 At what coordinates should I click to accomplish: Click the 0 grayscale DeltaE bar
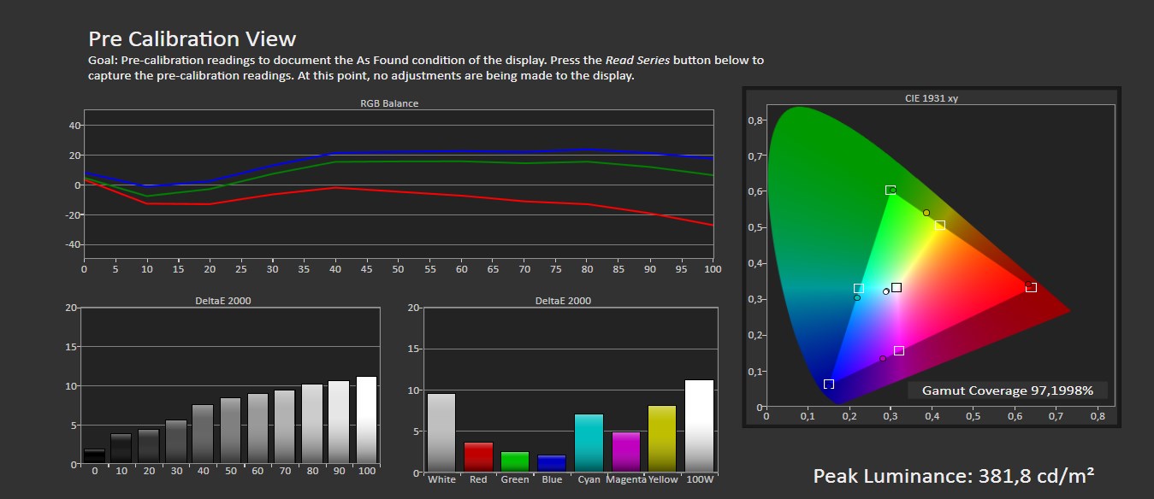pos(94,456)
